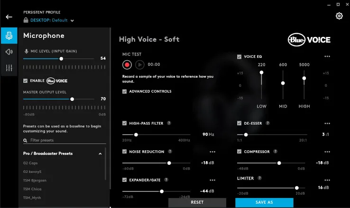
Task: Click the SAVE AS button
Action: (x=264, y=202)
